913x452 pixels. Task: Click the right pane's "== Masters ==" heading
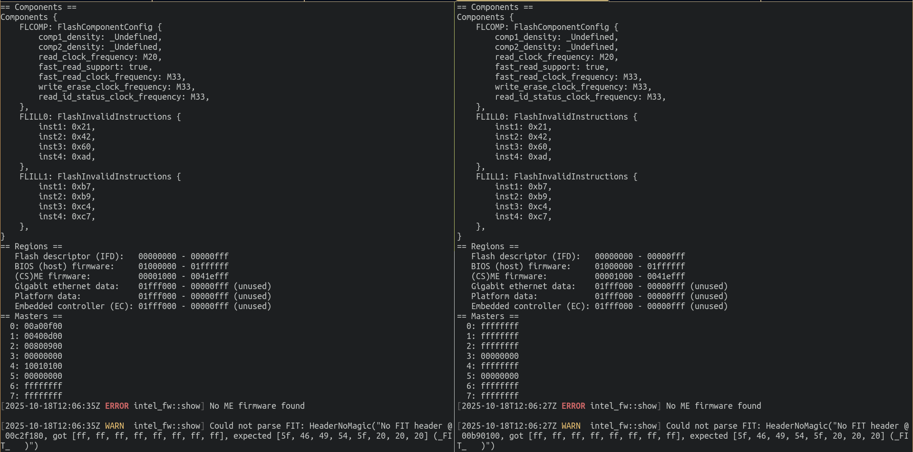[487, 316]
